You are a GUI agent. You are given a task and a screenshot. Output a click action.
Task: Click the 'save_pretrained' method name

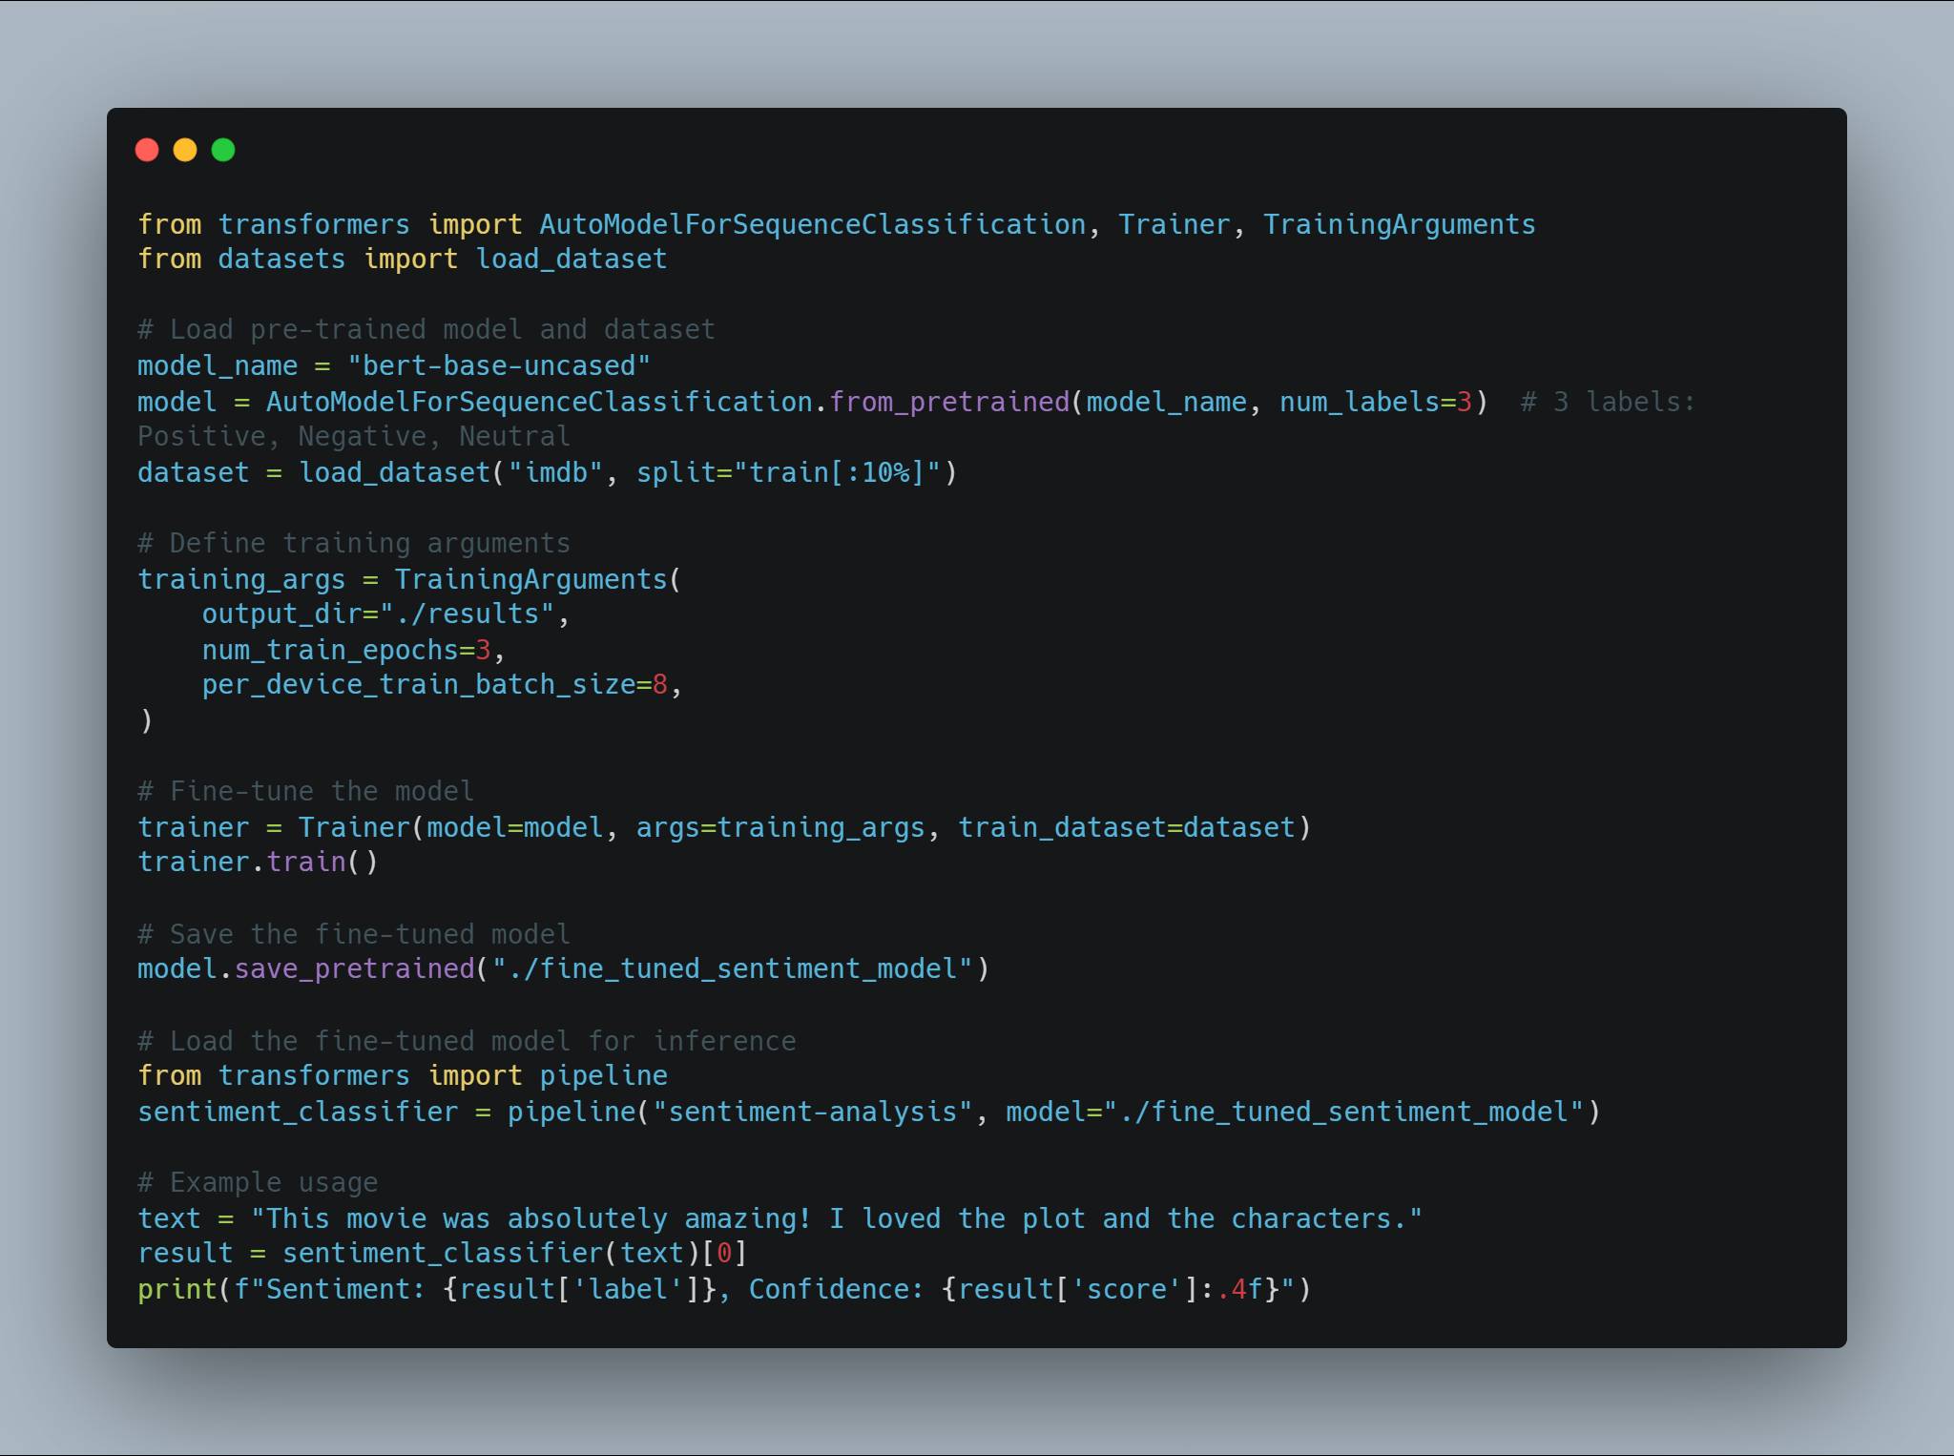click(x=354, y=969)
